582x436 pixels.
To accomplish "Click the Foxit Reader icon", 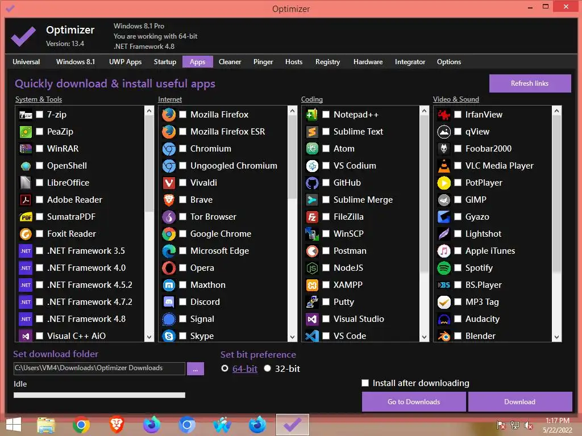I will click(x=26, y=234).
